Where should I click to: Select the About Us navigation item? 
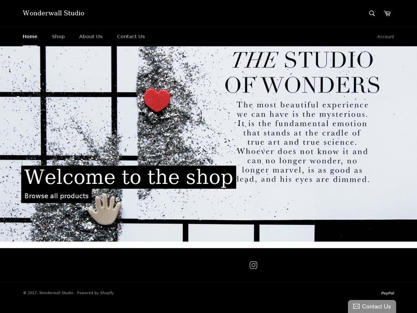pos(90,36)
